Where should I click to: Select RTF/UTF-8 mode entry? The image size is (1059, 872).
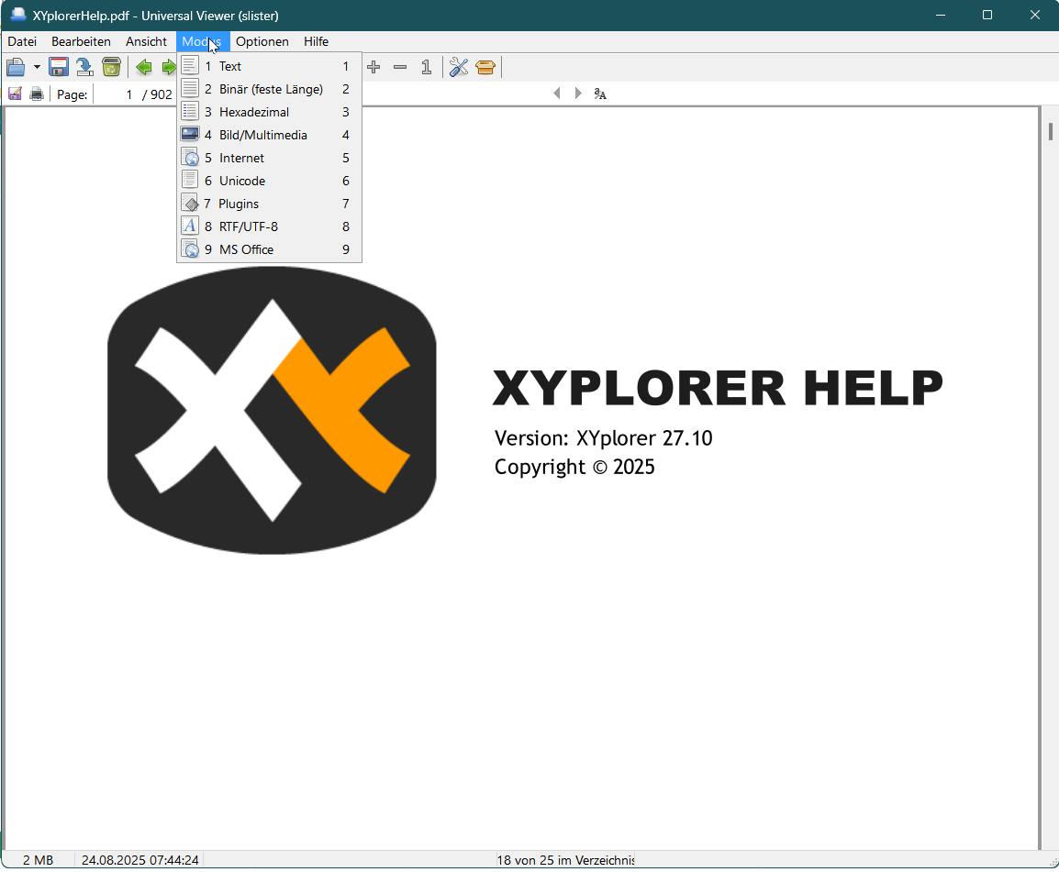pos(248,226)
